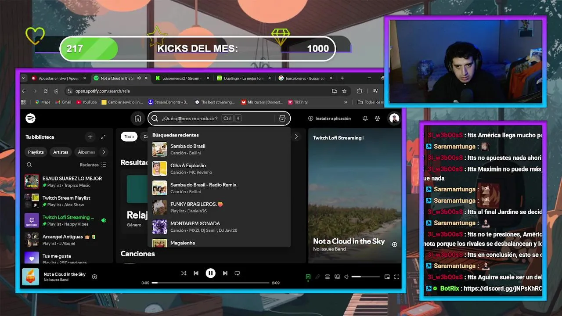Seek within song progress bar
Image resolution: width=562 pixels, height=316 pixels.
pos(211,283)
